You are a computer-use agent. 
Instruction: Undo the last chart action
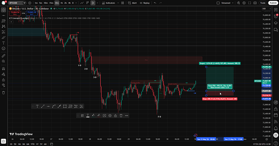coord(155,3)
